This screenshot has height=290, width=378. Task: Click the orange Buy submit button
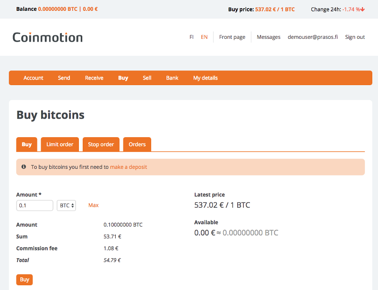point(25,280)
